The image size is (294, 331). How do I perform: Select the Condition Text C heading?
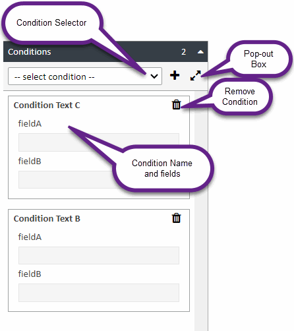(47, 105)
